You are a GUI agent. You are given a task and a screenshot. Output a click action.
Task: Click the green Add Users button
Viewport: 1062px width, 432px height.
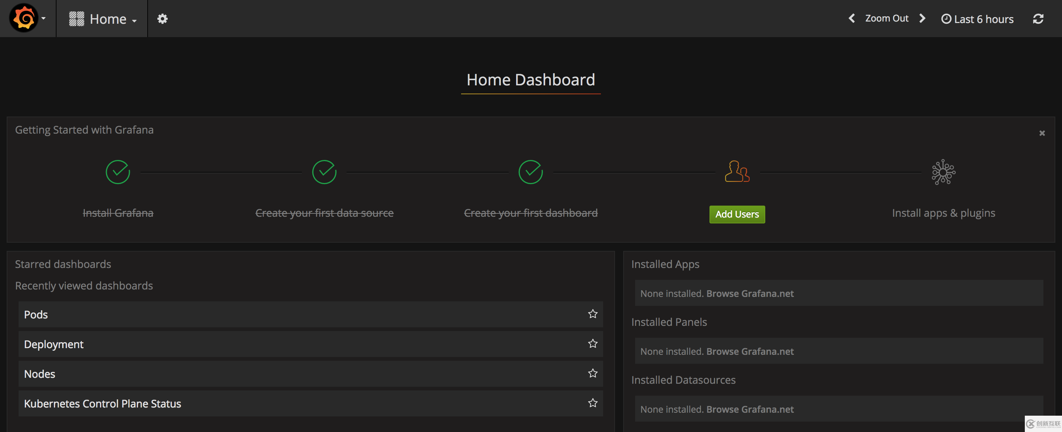pos(737,215)
